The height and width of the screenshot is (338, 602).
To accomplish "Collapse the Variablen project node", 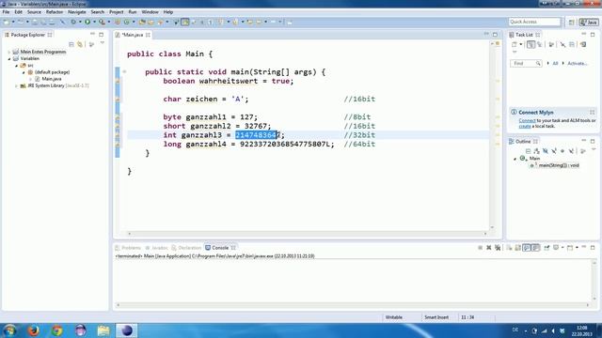I will [9, 58].
